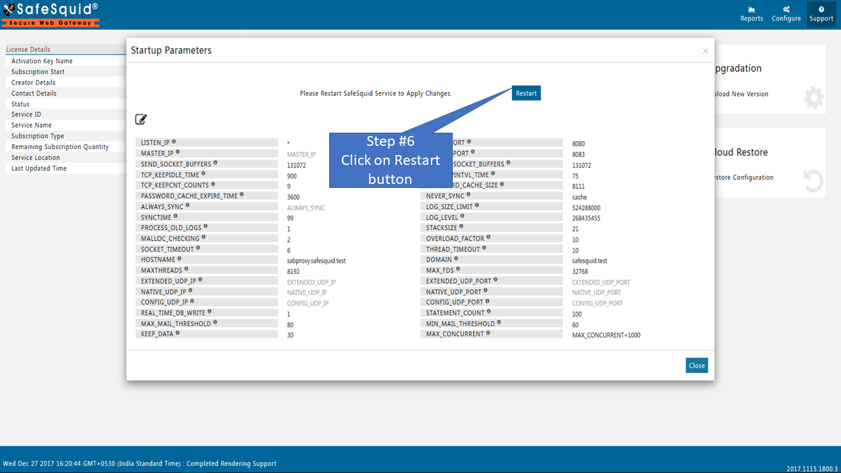Click the DOMAIN value safesquid.test
This screenshot has height=473, width=841.
(x=590, y=261)
